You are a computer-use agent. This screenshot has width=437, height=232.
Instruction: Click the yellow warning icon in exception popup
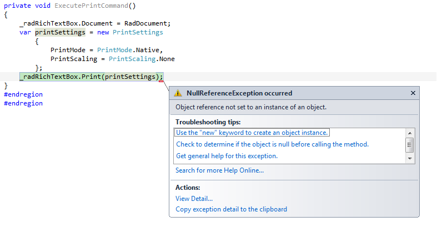pos(178,93)
